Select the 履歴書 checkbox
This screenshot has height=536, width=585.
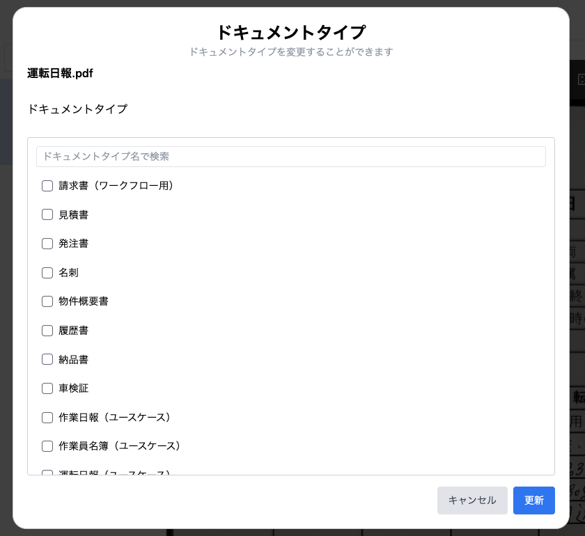click(47, 331)
